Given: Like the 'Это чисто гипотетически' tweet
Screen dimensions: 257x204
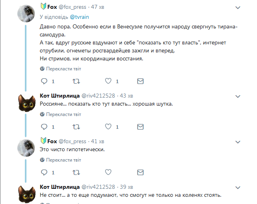Looking at the screenshot, I should [108, 172].
